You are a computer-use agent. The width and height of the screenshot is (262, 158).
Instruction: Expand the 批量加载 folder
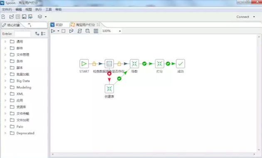[x=5, y=74]
